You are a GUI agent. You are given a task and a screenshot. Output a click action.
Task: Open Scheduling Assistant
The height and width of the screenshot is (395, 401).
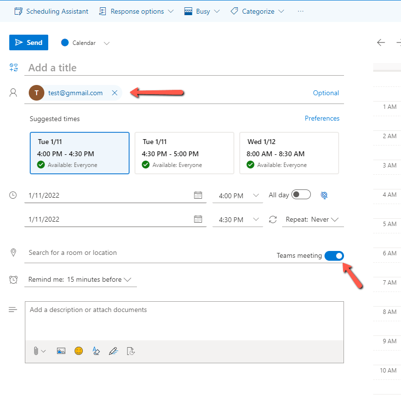coord(52,11)
